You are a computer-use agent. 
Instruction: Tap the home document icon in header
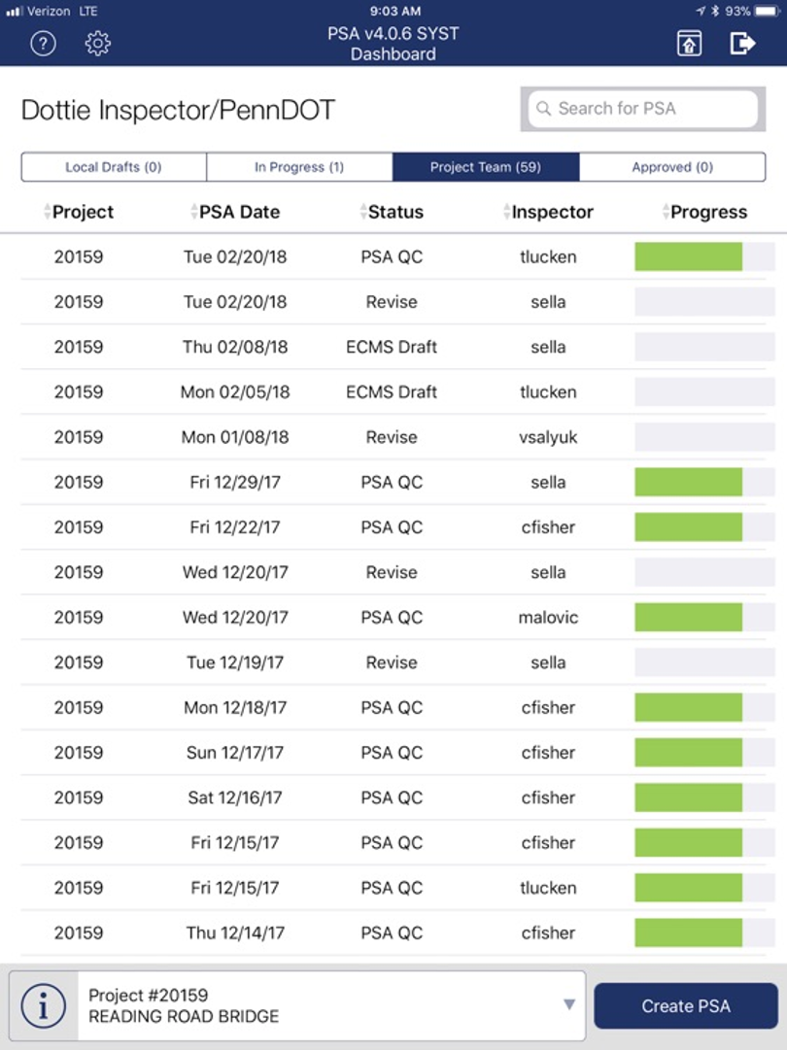689,45
